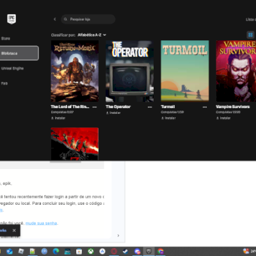Open Opera browser from the taskbar
Screen dimensions: 256x256
click(x=114, y=252)
